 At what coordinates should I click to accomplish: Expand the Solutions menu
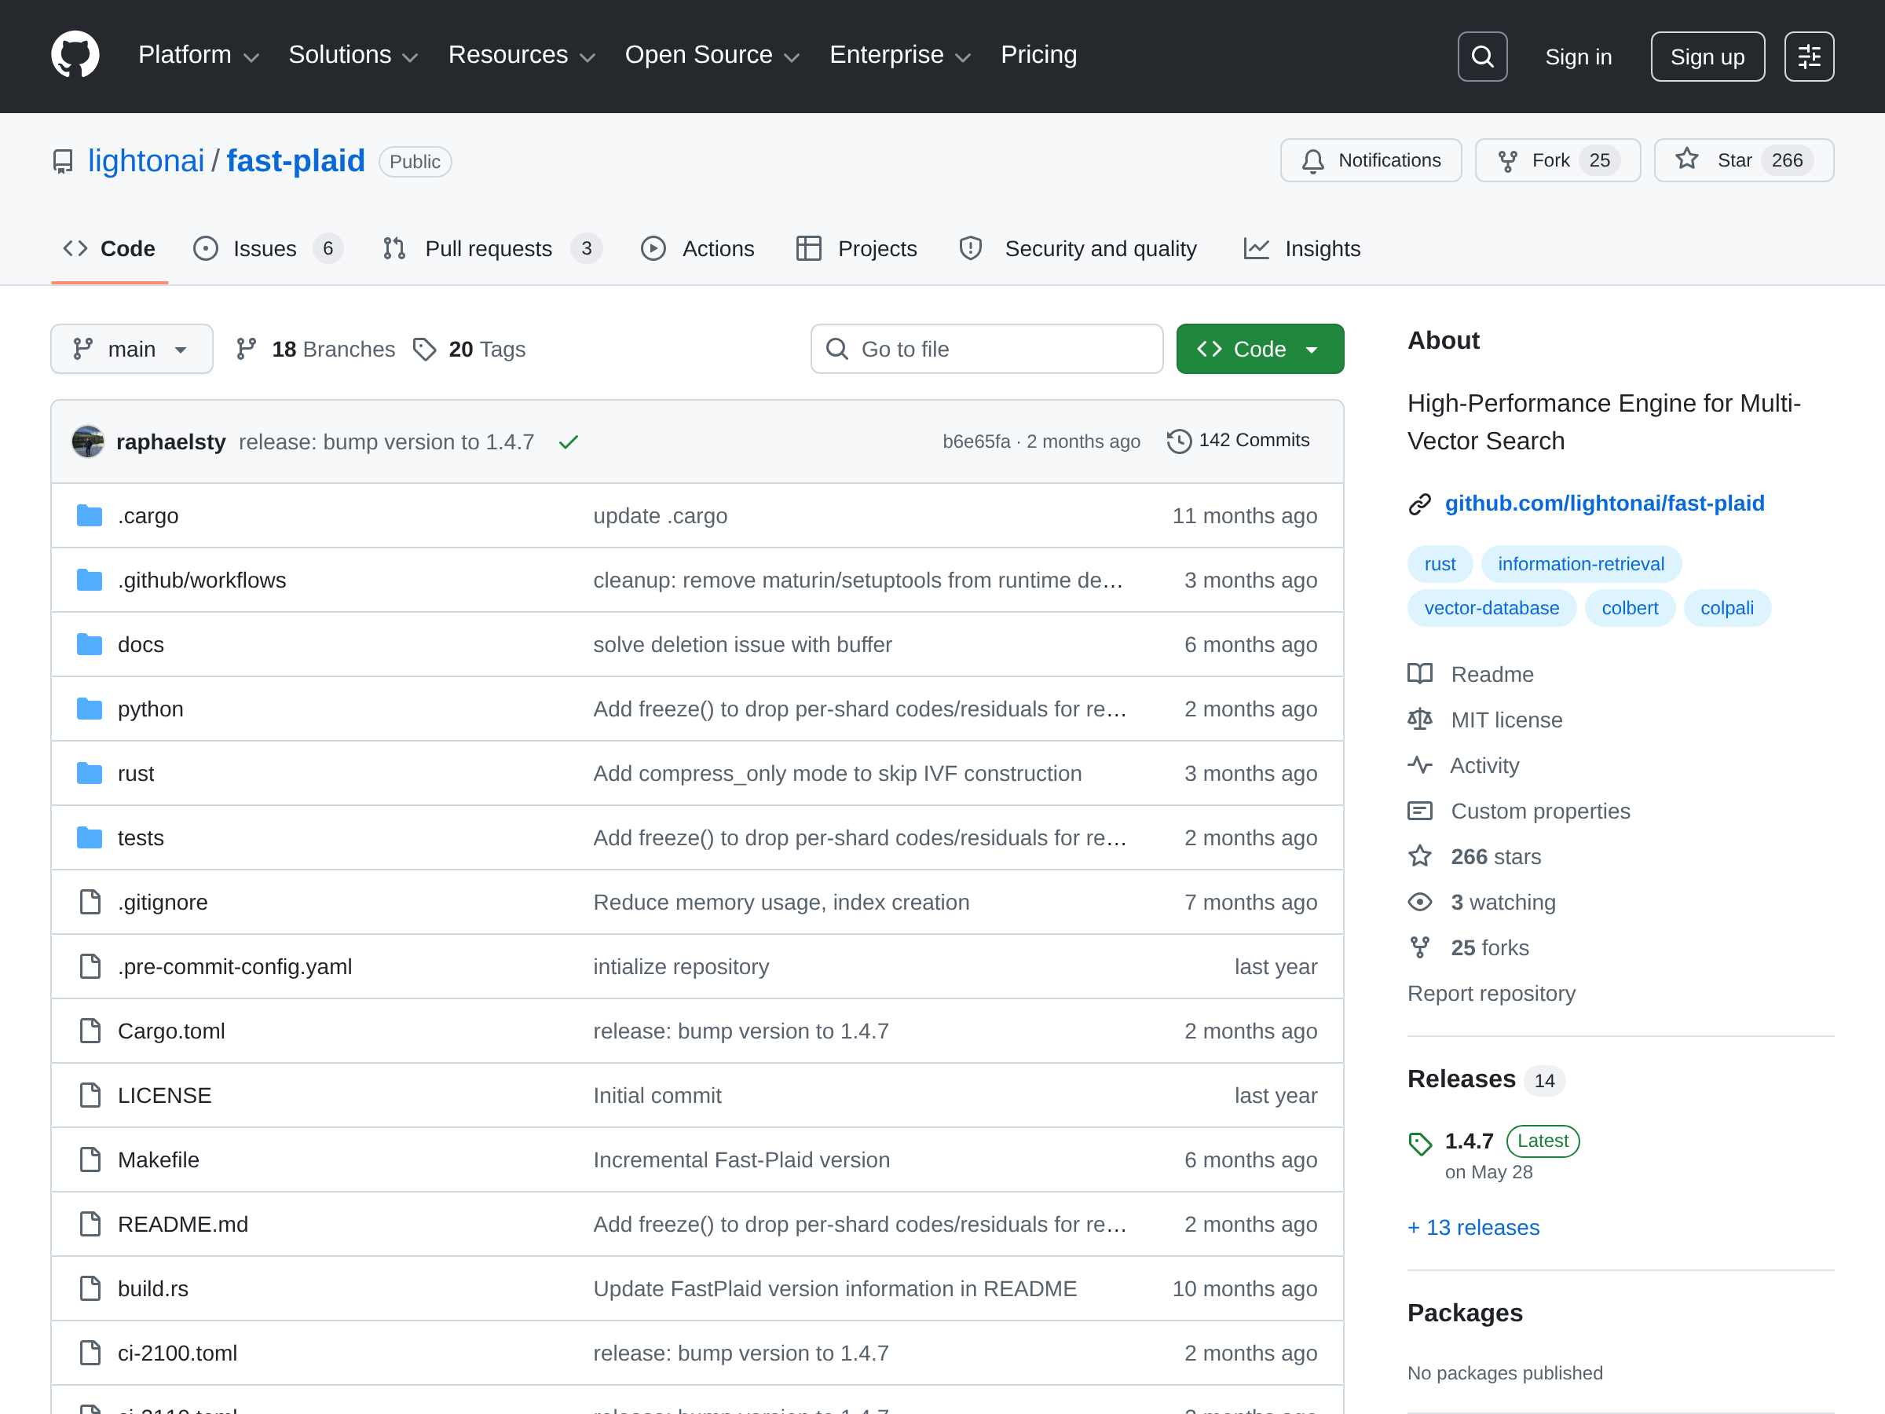(353, 56)
